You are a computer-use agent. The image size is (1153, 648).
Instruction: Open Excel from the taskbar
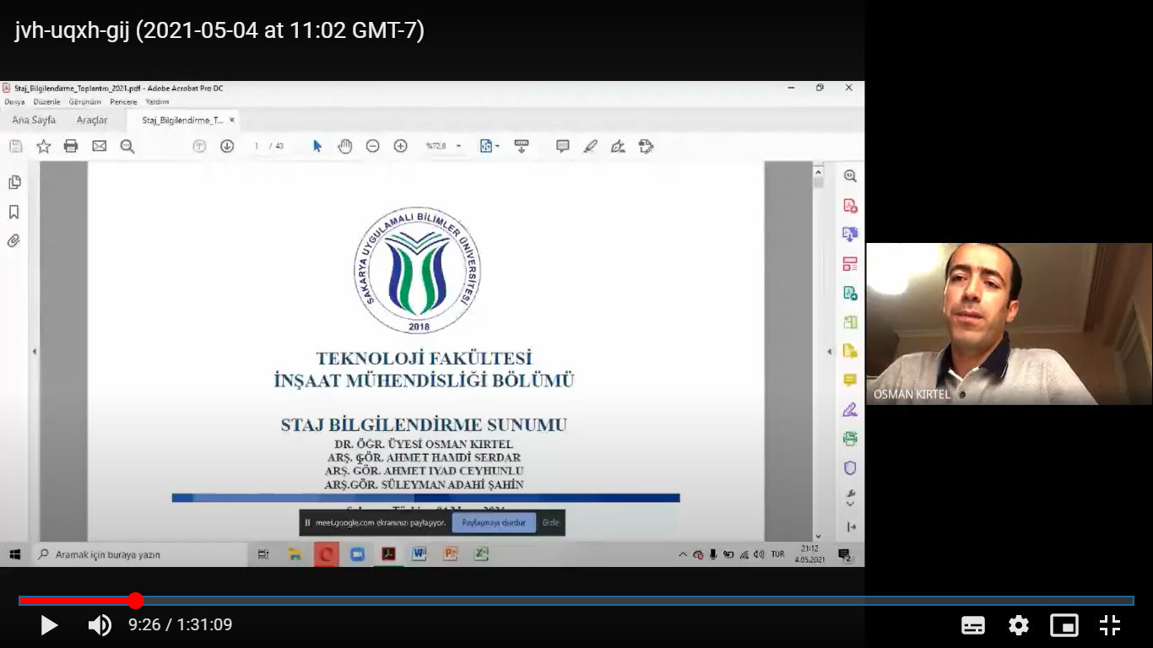(481, 554)
